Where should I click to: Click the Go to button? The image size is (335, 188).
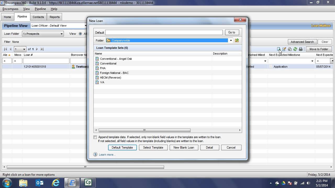pyautogui.click(x=232, y=32)
